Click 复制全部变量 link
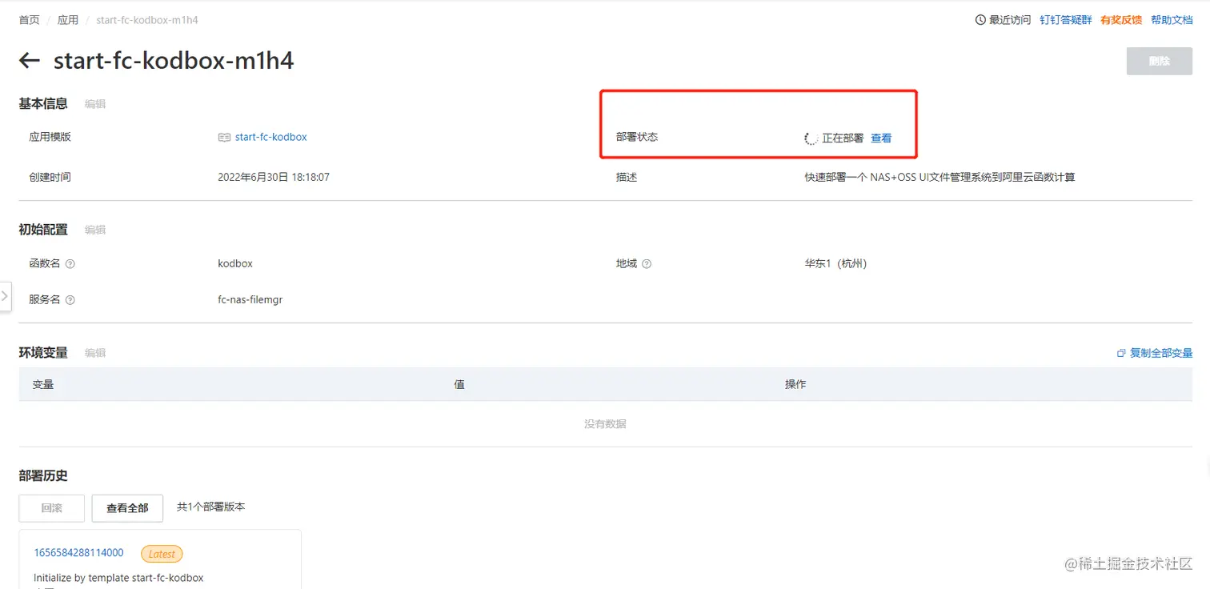The height and width of the screenshot is (589, 1210). (1161, 353)
